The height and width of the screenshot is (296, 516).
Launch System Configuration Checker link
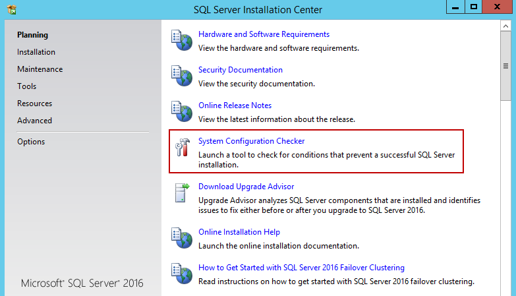(x=252, y=141)
